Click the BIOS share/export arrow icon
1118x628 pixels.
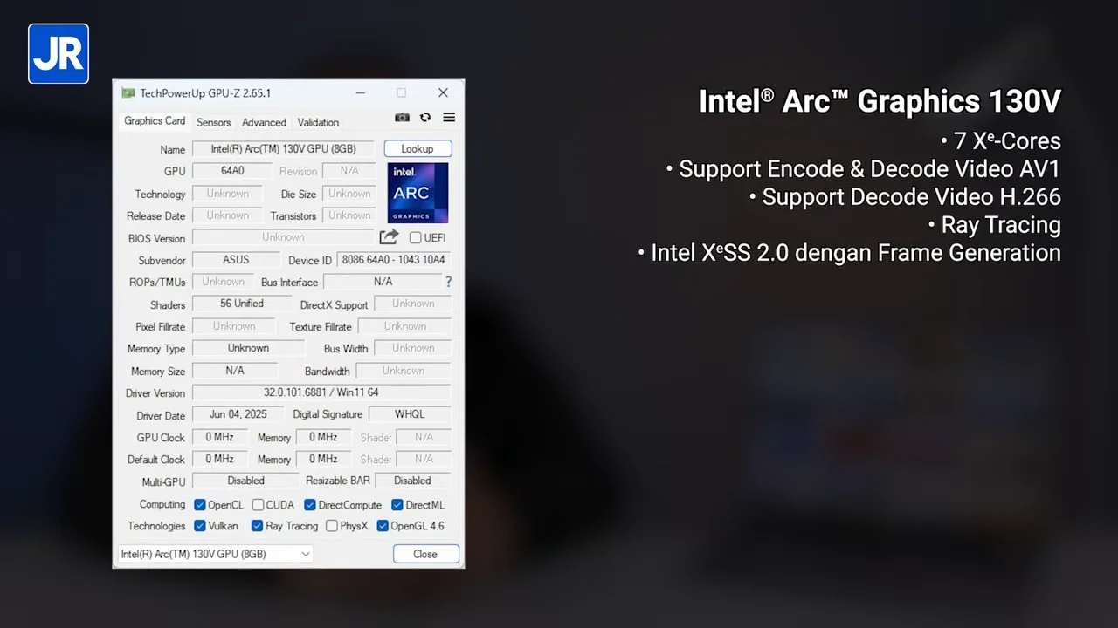coord(389,237)
